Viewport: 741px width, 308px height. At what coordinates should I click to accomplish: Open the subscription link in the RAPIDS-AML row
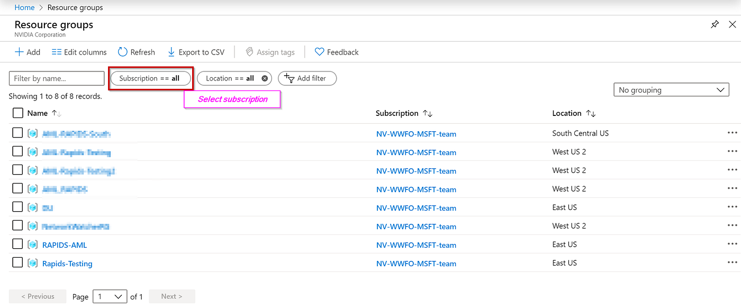[416, 245]
